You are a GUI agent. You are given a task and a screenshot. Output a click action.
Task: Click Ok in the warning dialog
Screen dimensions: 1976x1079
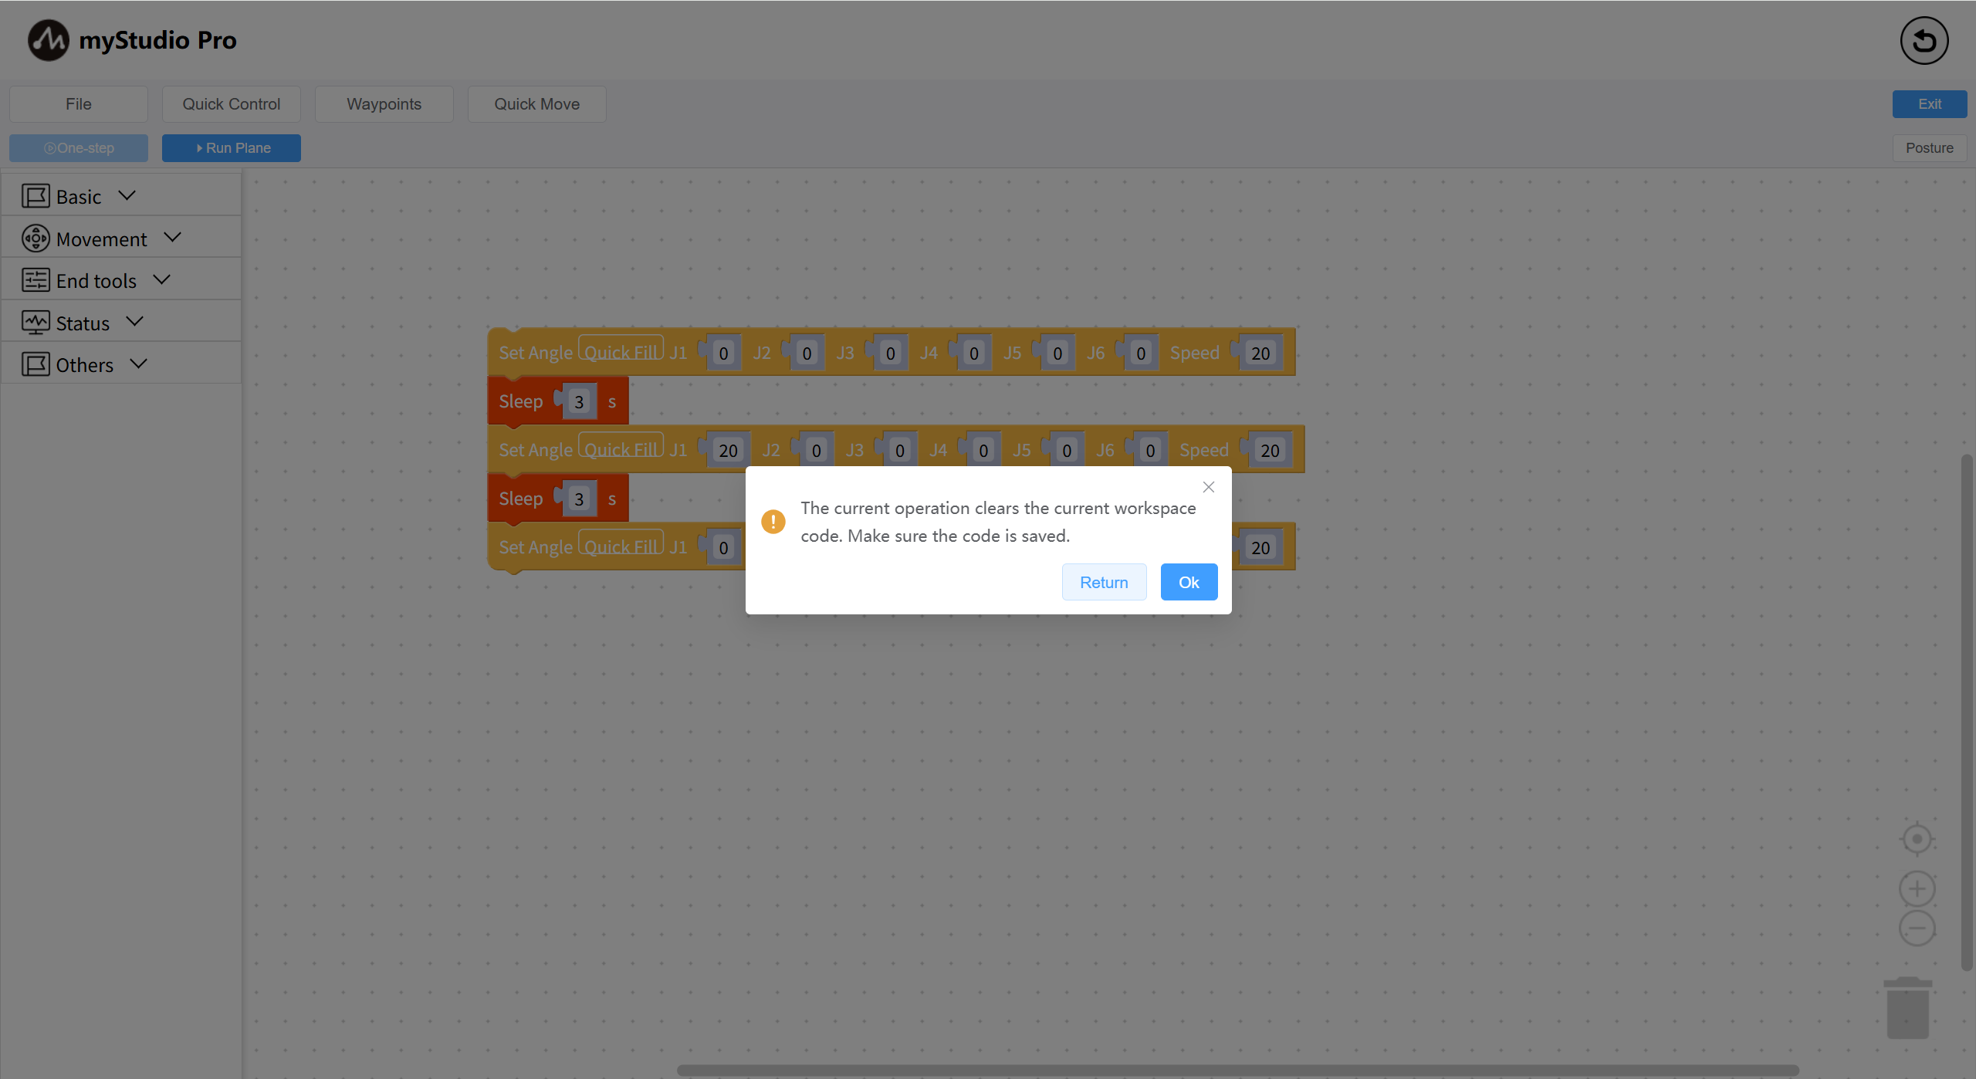[x=1189, y=582]
